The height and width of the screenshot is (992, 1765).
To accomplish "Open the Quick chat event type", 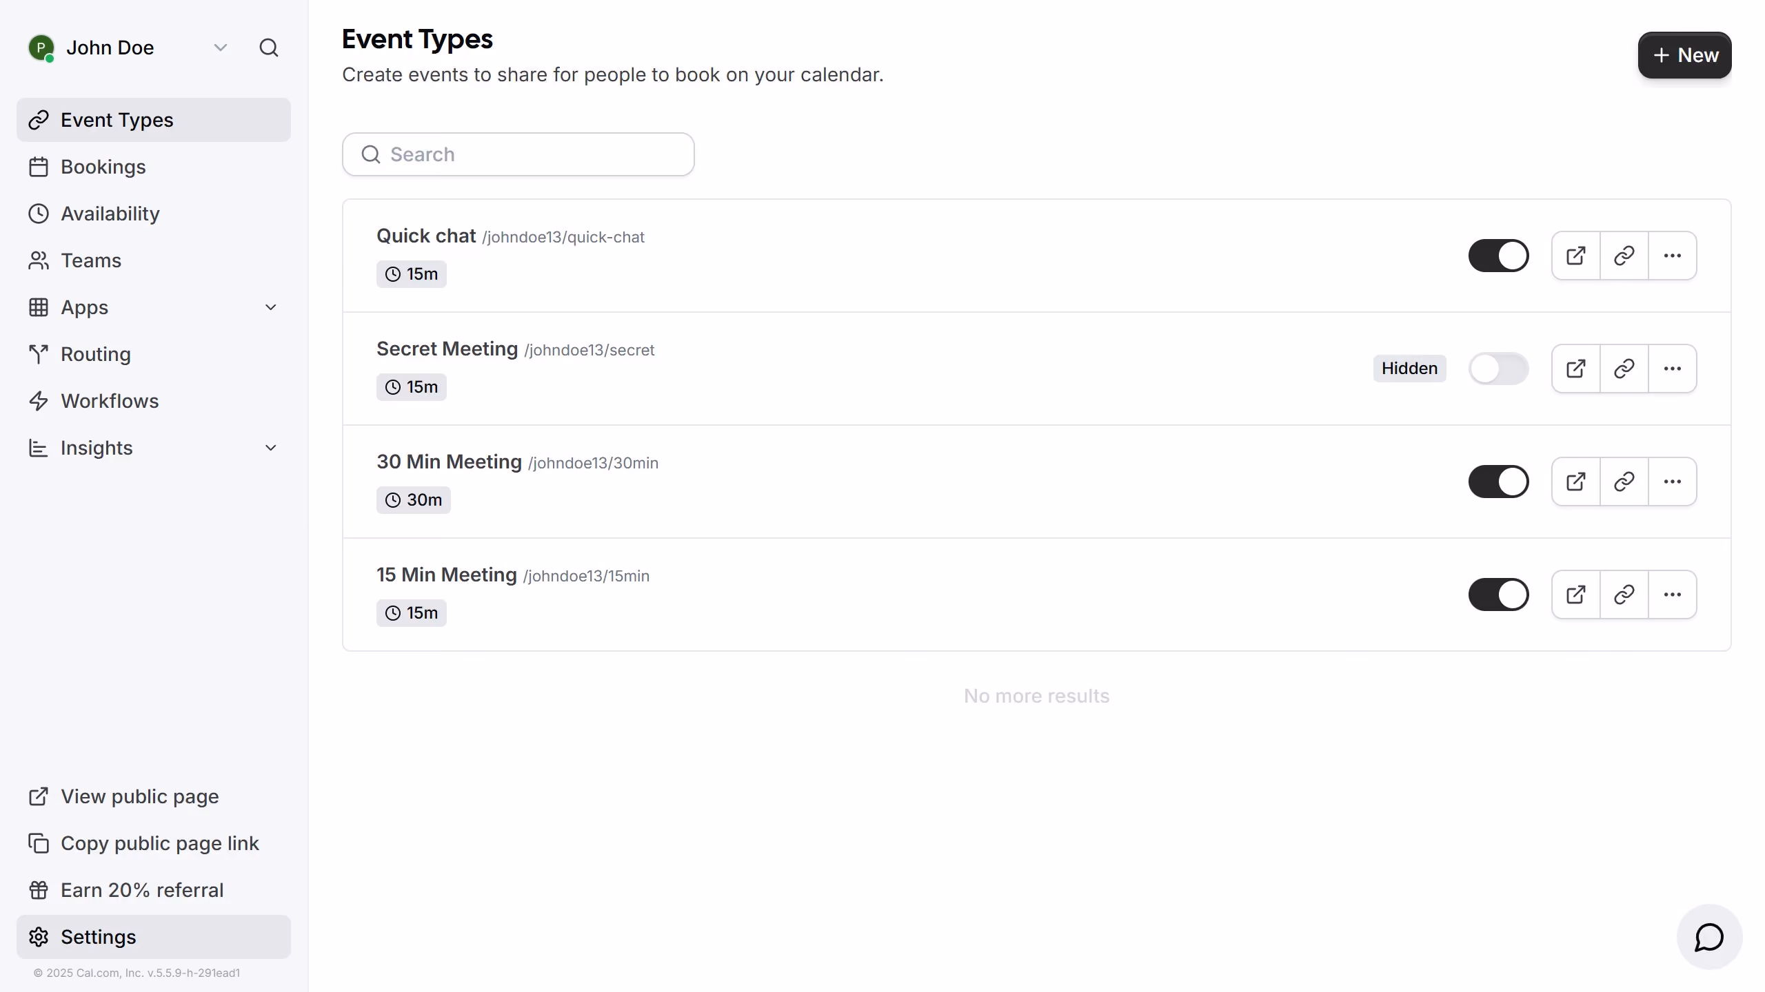I will (426, 236).
